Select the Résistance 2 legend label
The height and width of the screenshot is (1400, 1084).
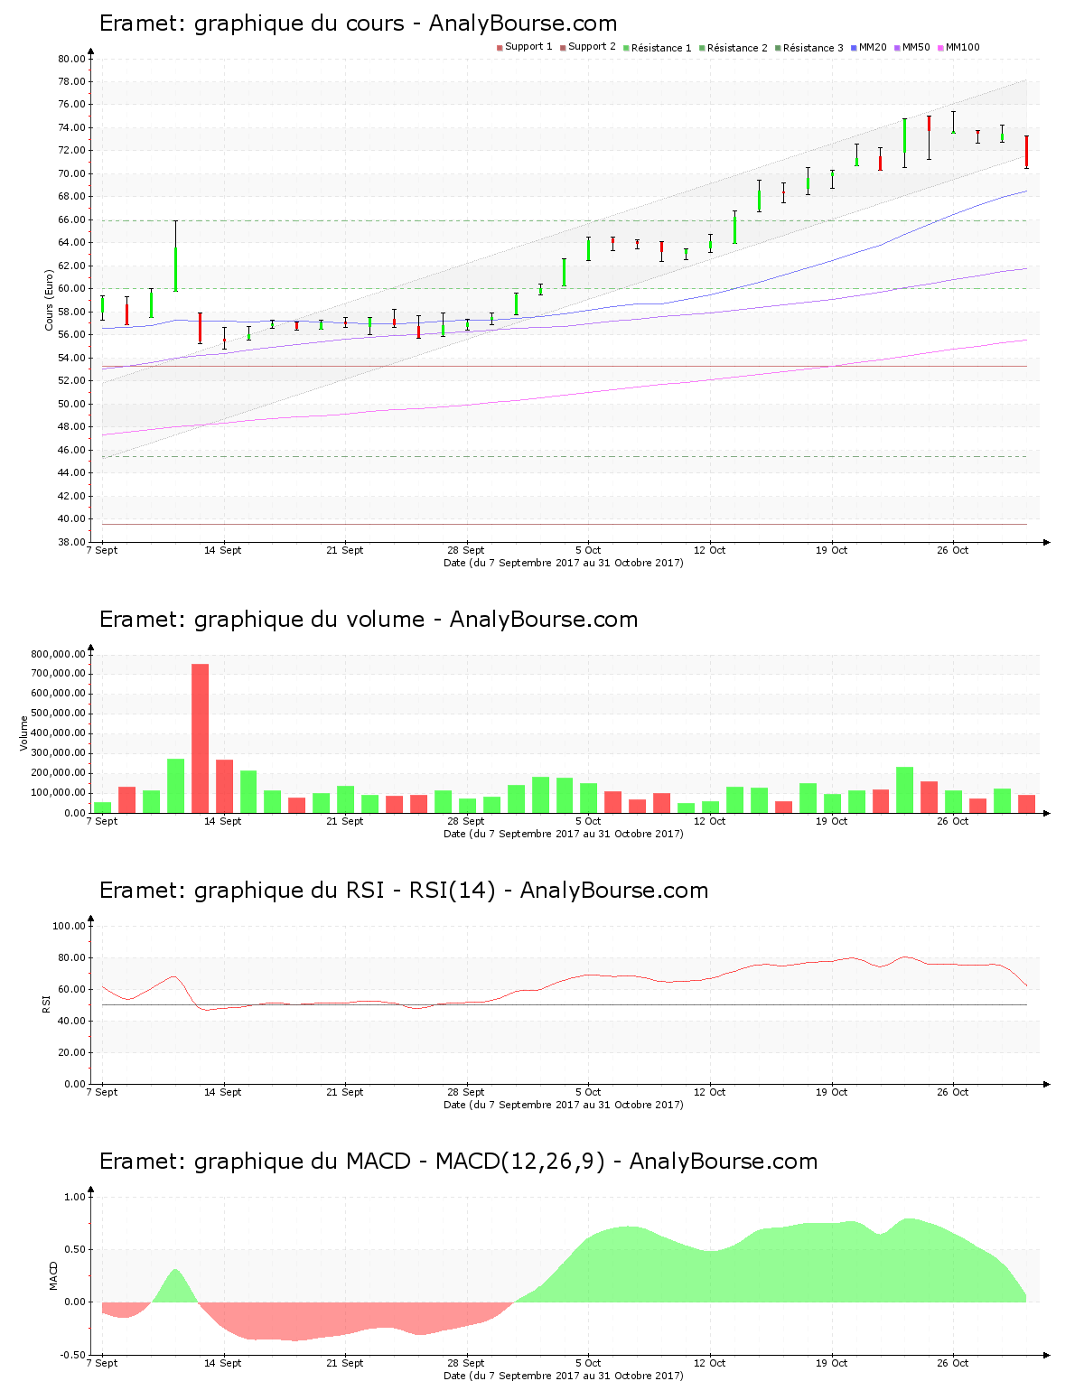(x=737, y=48)
